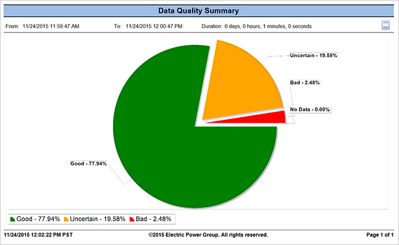This screenshot has width=399, height=245.
Task: Click the From date 11/24/2015 11:59:47 AM
Action: [51, 26]
